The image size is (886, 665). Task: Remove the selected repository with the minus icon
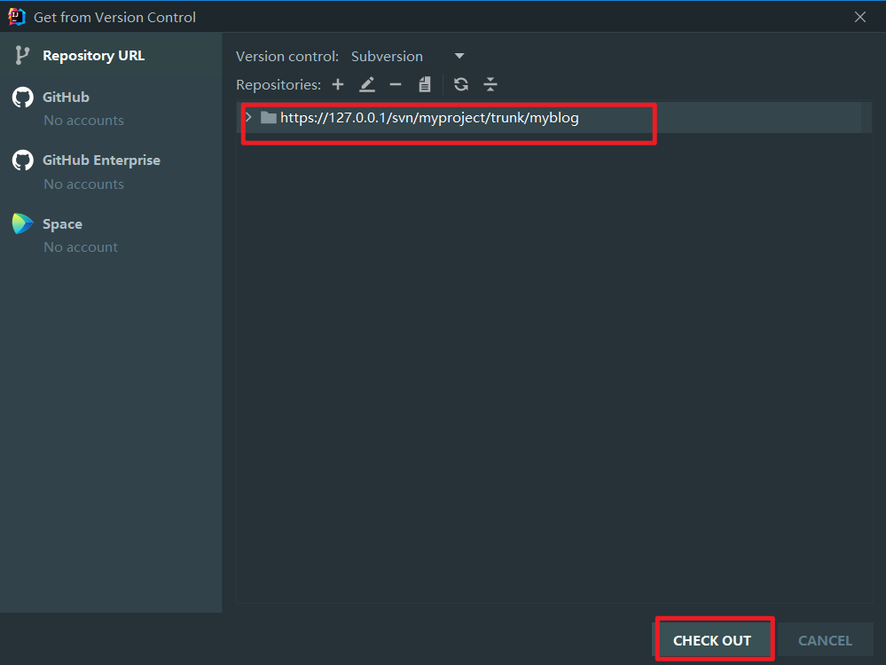coord(396,85)
